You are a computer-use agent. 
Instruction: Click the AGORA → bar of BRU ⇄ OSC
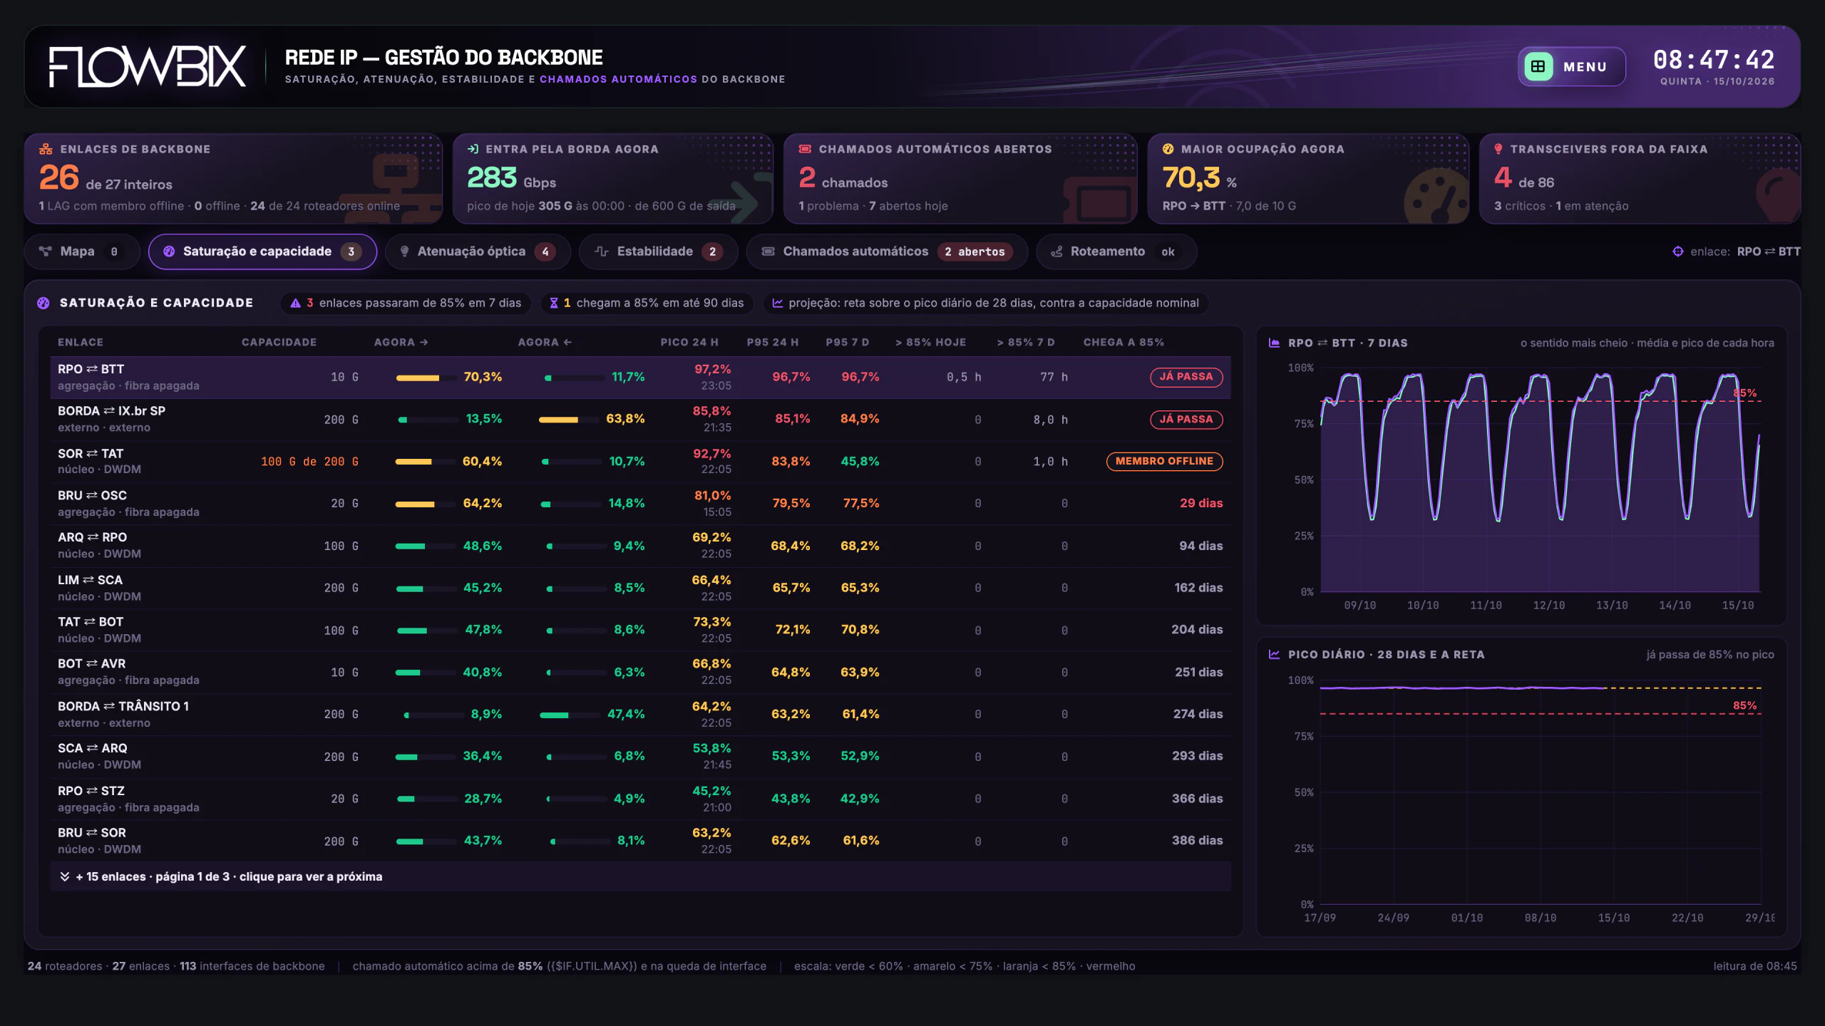pyautogui.click(x=426, y=504)
